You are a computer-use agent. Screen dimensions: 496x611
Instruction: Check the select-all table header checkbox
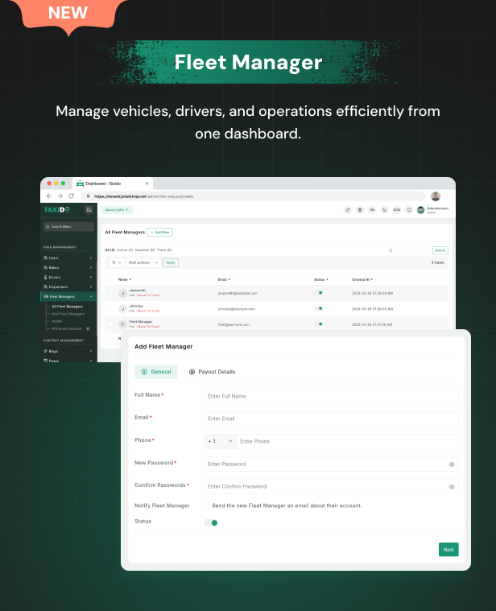[110, 280]
